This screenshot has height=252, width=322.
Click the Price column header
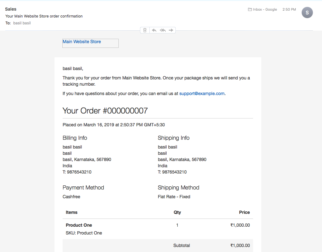click(244, 212)
